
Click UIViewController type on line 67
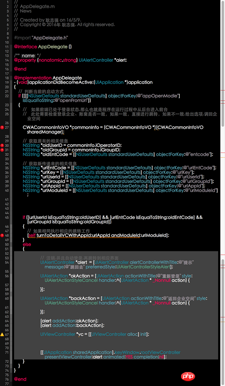(57, 334)
